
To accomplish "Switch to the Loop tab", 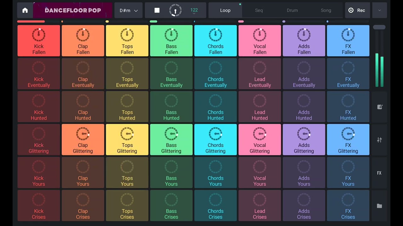I will coord(225,10).
